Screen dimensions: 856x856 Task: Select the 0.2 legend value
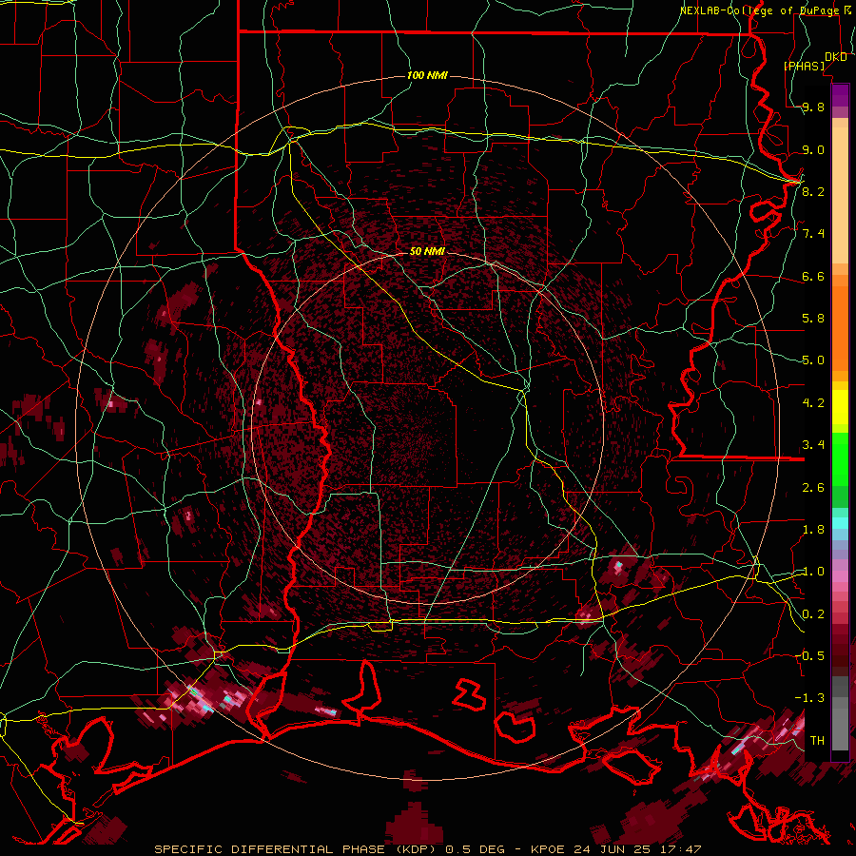tap(813, 614)
